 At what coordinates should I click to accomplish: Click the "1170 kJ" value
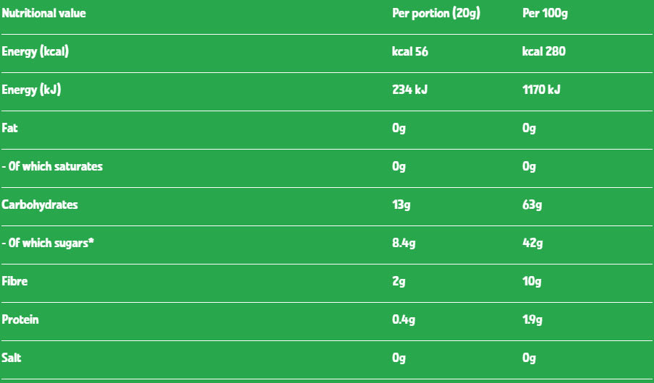pos(541,90)
